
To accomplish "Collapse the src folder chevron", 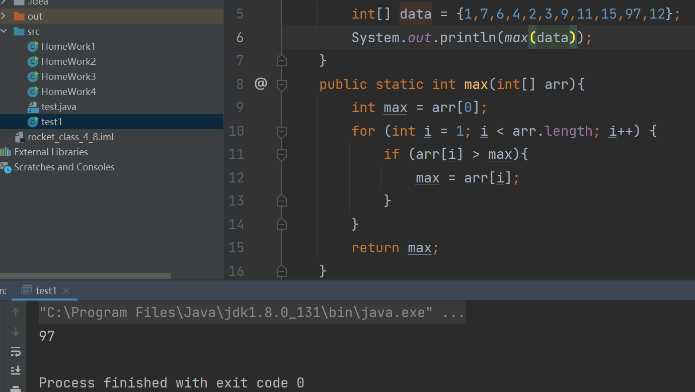I will click(x=4, y=31).
